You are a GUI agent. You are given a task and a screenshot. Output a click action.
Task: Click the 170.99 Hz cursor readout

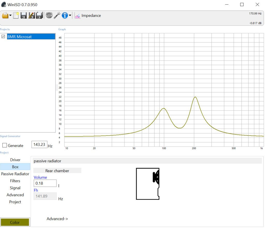255,13
